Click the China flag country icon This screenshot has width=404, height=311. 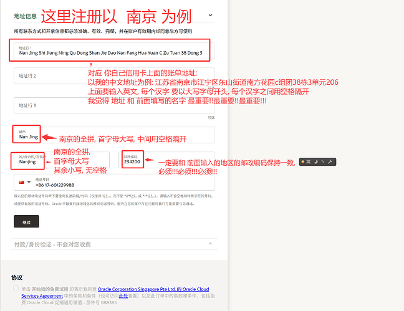coord(21,182)
